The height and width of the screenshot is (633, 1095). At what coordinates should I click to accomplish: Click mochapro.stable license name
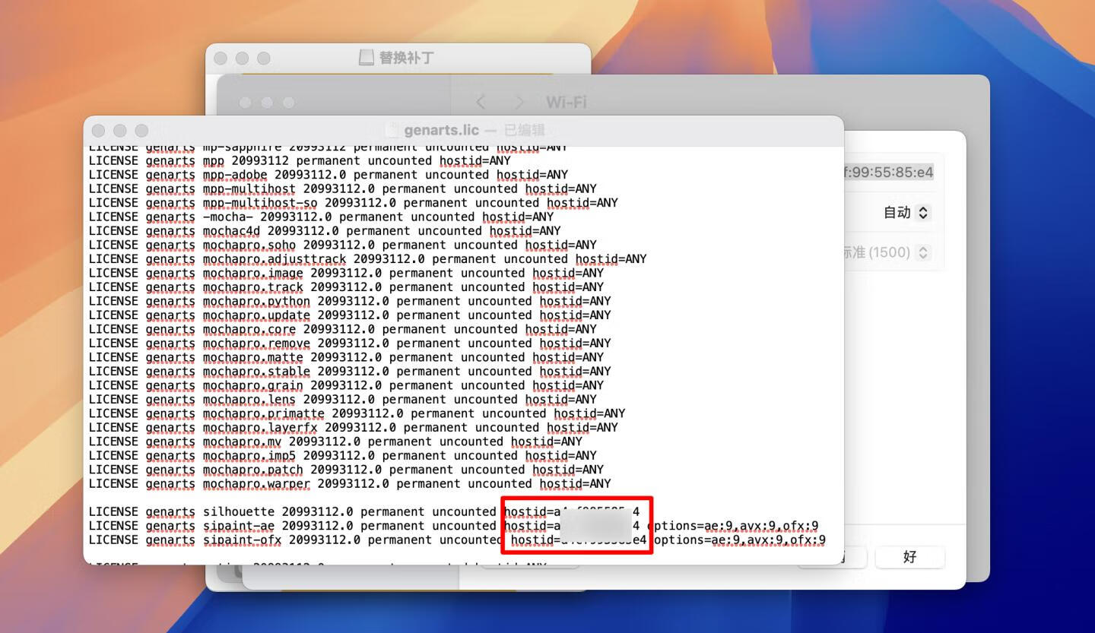256,372
